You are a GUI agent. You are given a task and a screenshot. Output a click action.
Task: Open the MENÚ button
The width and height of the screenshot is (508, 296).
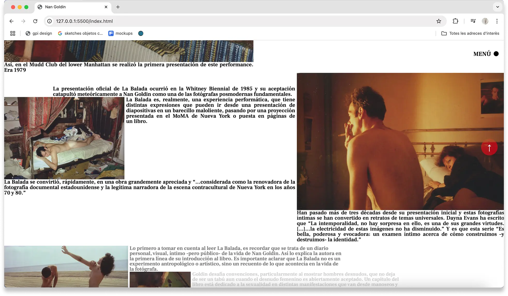486,54
